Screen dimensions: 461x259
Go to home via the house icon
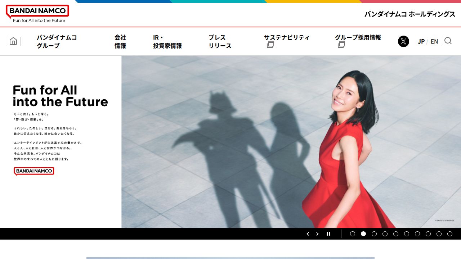coord(13,41)
